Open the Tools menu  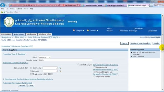click(x=26, y=9)
